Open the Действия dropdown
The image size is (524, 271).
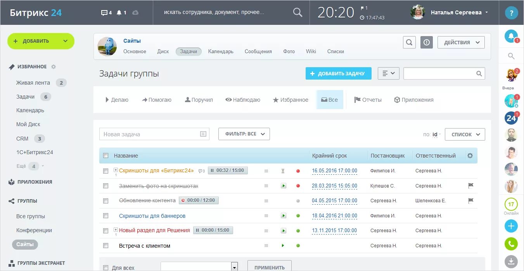click(461, 42)
